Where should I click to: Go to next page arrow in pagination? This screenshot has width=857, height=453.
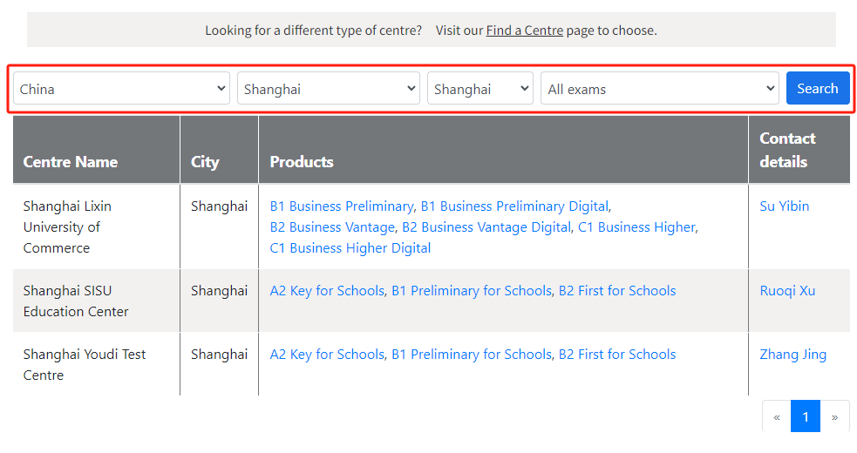coord(834,417)
